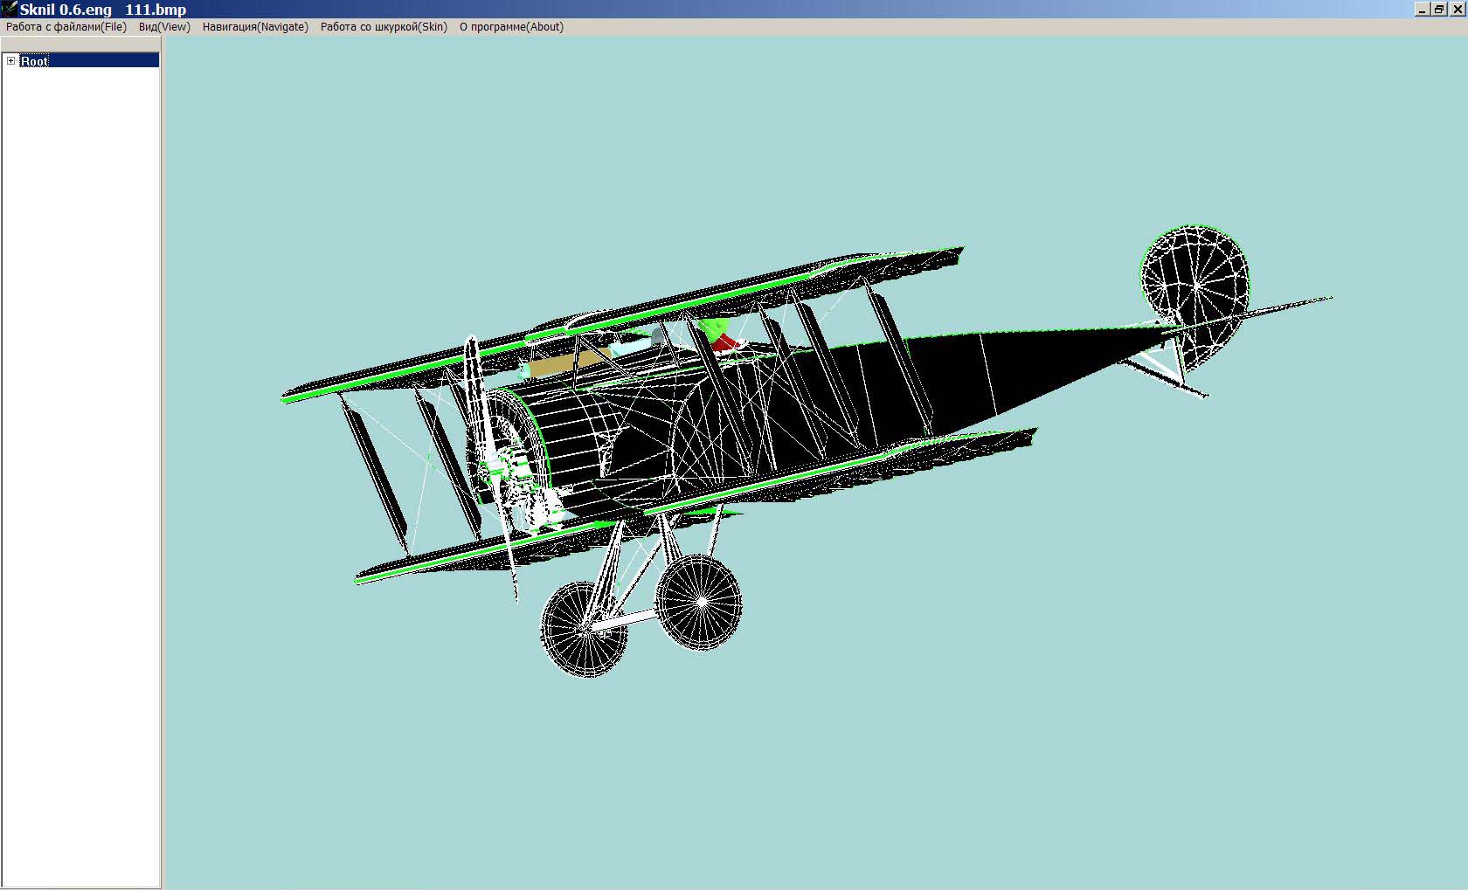The height and width of the screenshot is (890, 1468).
Task: Open the Работа со шкуркой (Skin) menu
Action: coord(384,27)
